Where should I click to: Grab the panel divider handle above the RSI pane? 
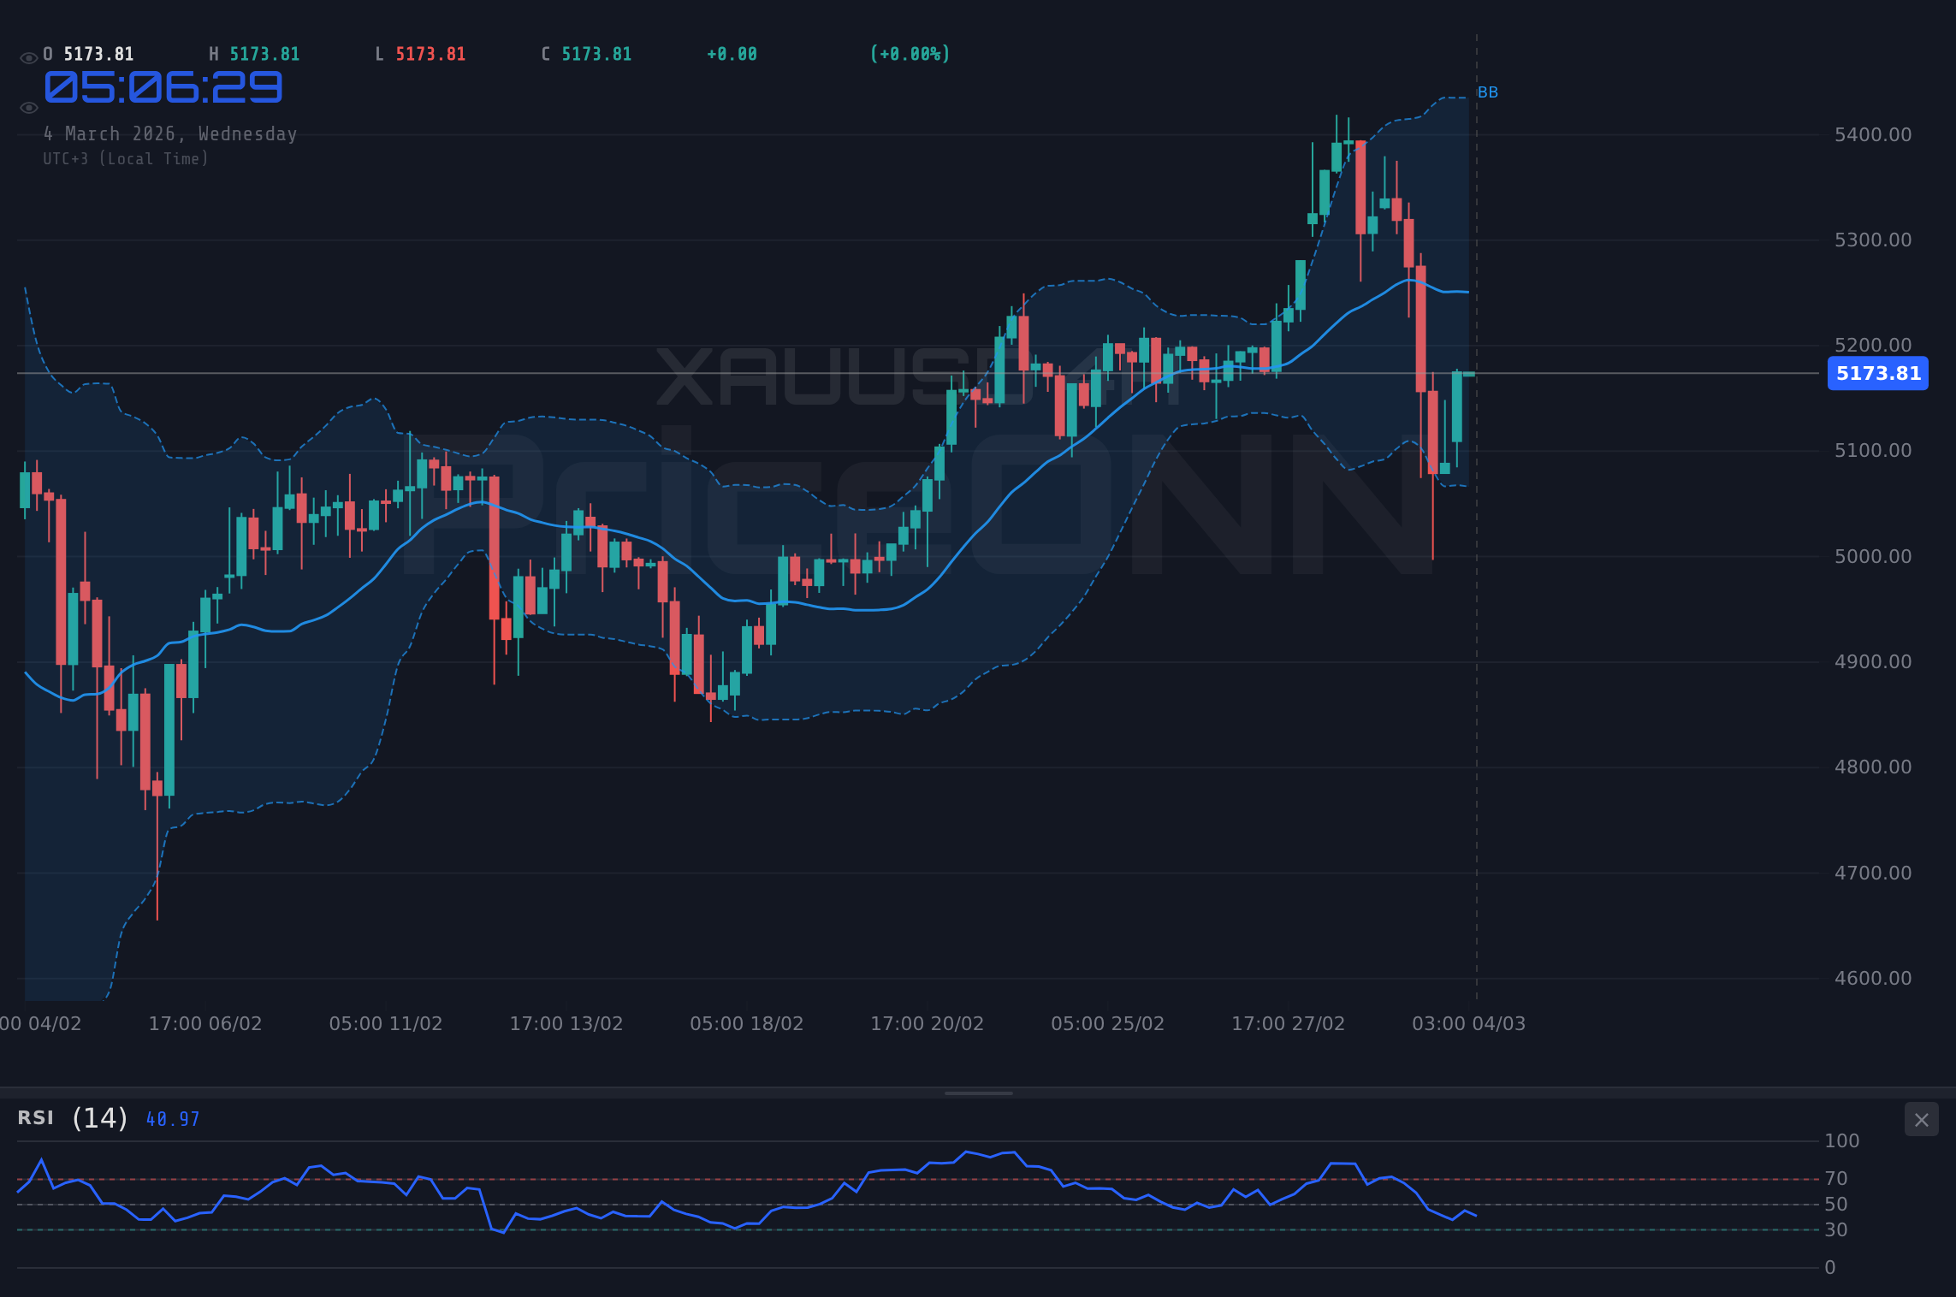click(x=978, y=1093)
